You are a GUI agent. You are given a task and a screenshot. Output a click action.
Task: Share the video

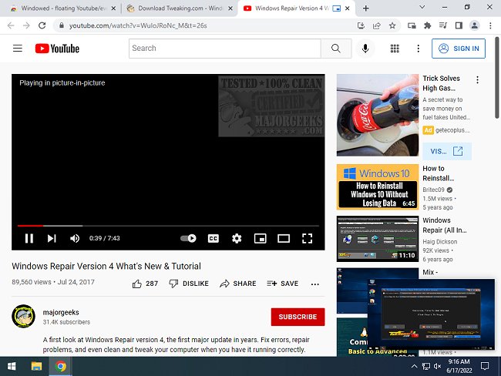pyautogui.click(x=238, y=284)
